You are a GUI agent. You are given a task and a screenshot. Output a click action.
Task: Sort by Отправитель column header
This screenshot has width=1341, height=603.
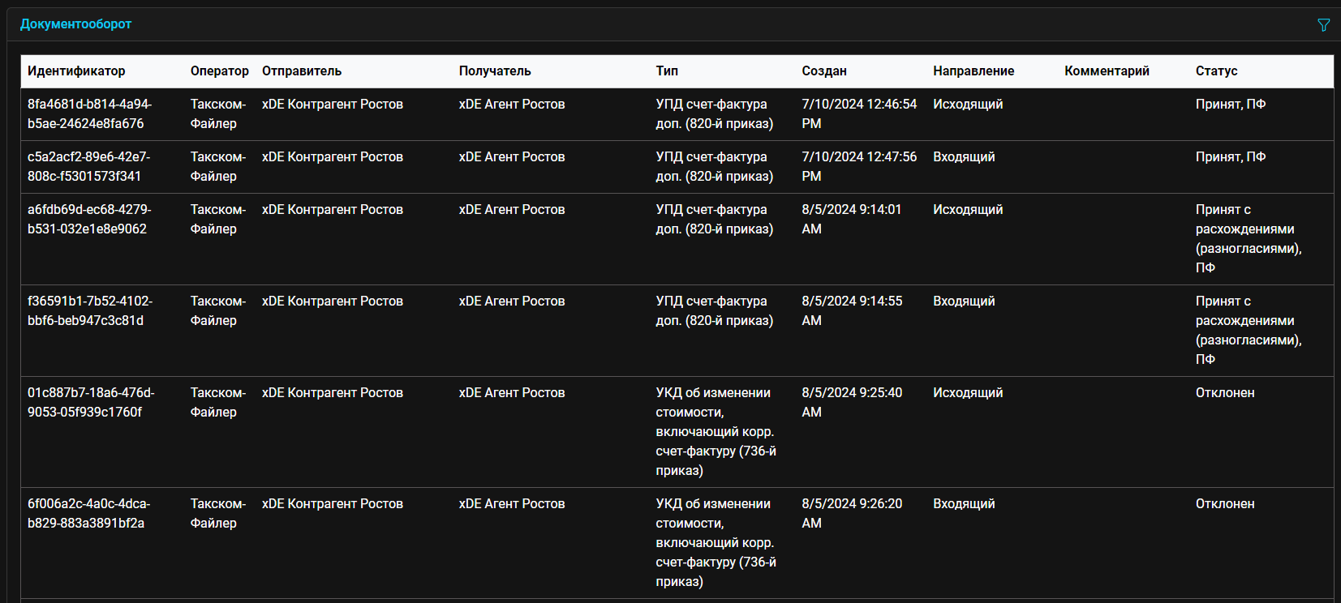[x=302, y=71]
